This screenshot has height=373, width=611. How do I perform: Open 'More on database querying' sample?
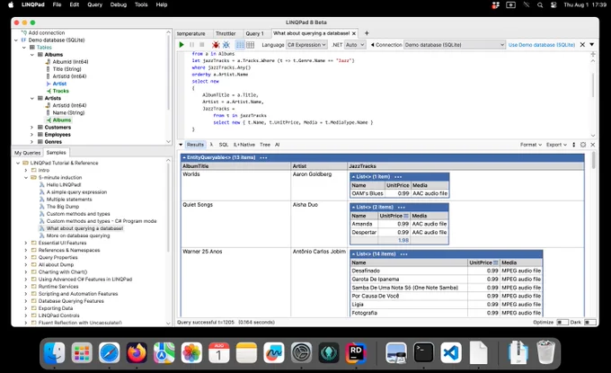pos(78,235)
